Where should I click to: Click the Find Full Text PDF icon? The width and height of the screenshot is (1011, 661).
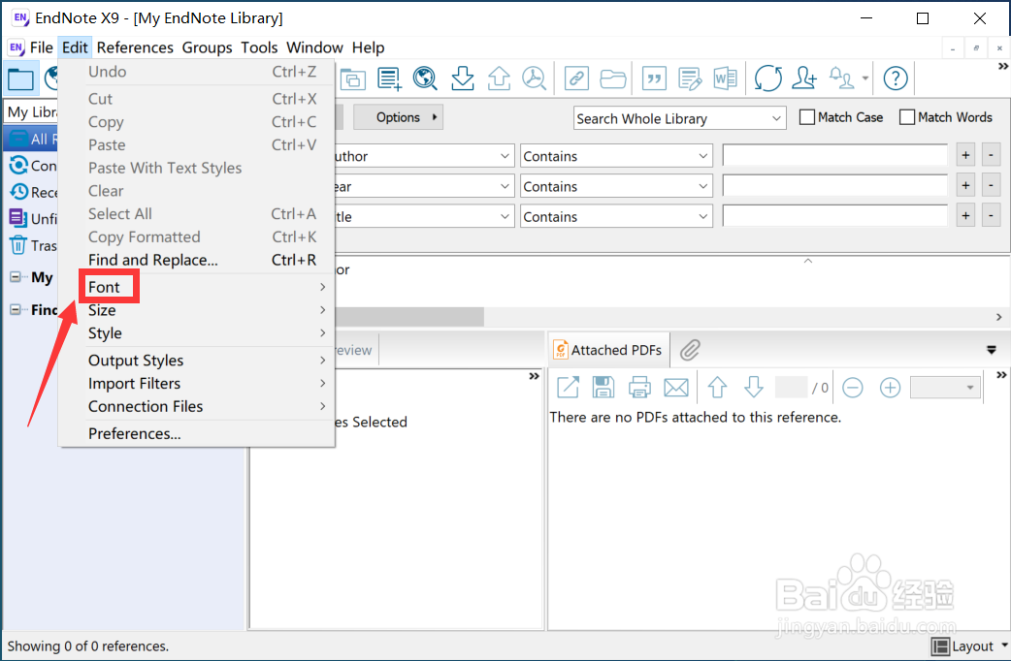click(534, 79)
